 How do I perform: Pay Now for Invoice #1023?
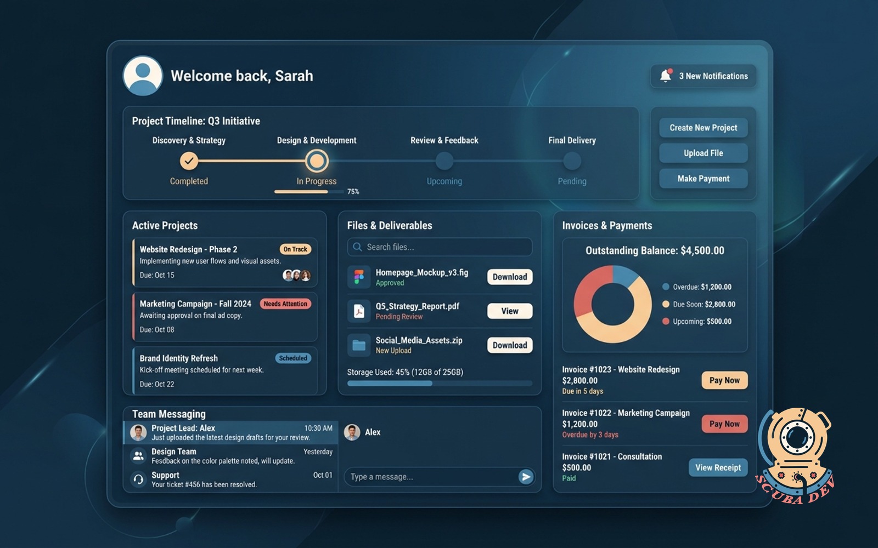click(724, 380)
